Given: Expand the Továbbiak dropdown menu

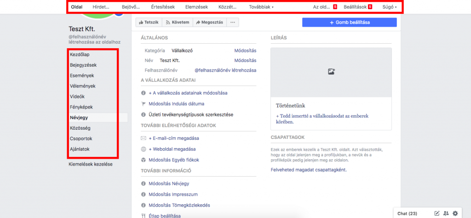Looking at the screenshot, I should click(x=261, y=7).
